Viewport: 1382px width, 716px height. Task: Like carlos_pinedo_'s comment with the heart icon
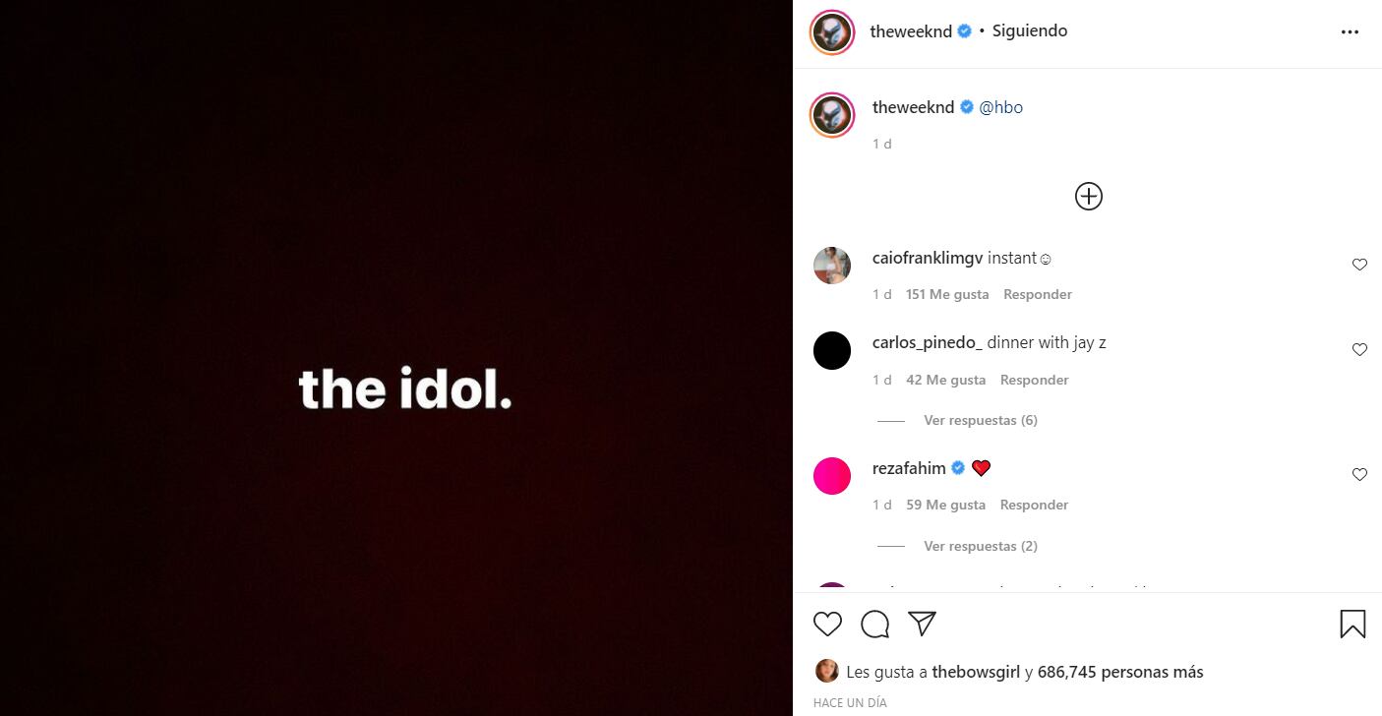tap(1359, 349)
